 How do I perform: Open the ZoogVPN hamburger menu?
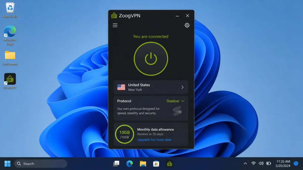tap(115, 25)
